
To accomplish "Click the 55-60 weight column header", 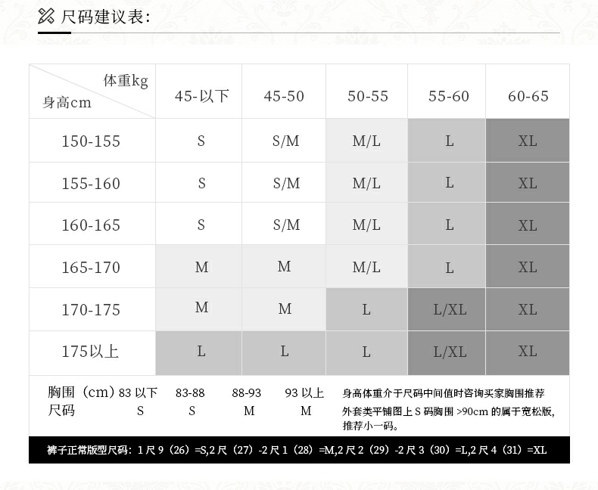I will click(x=448, y=96).
